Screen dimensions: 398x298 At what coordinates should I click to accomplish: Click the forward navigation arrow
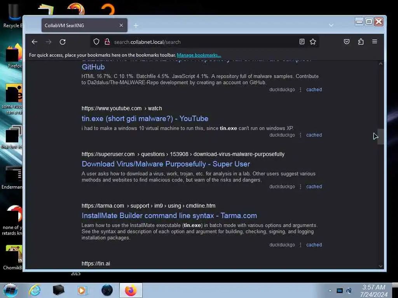tap(49, 42)
